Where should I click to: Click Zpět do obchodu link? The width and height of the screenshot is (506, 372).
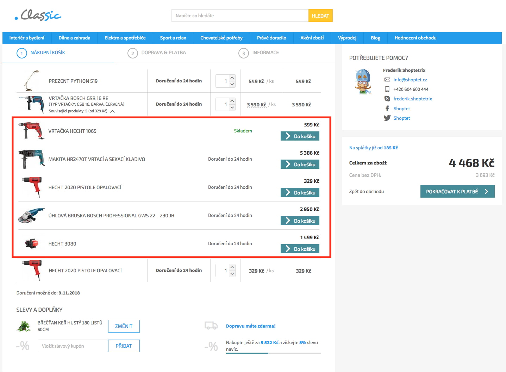[x=367, y=192]
